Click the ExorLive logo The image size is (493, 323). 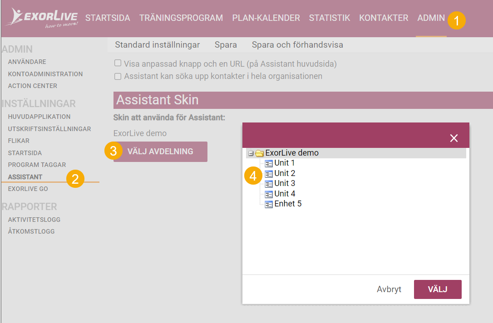pos(42,19)
